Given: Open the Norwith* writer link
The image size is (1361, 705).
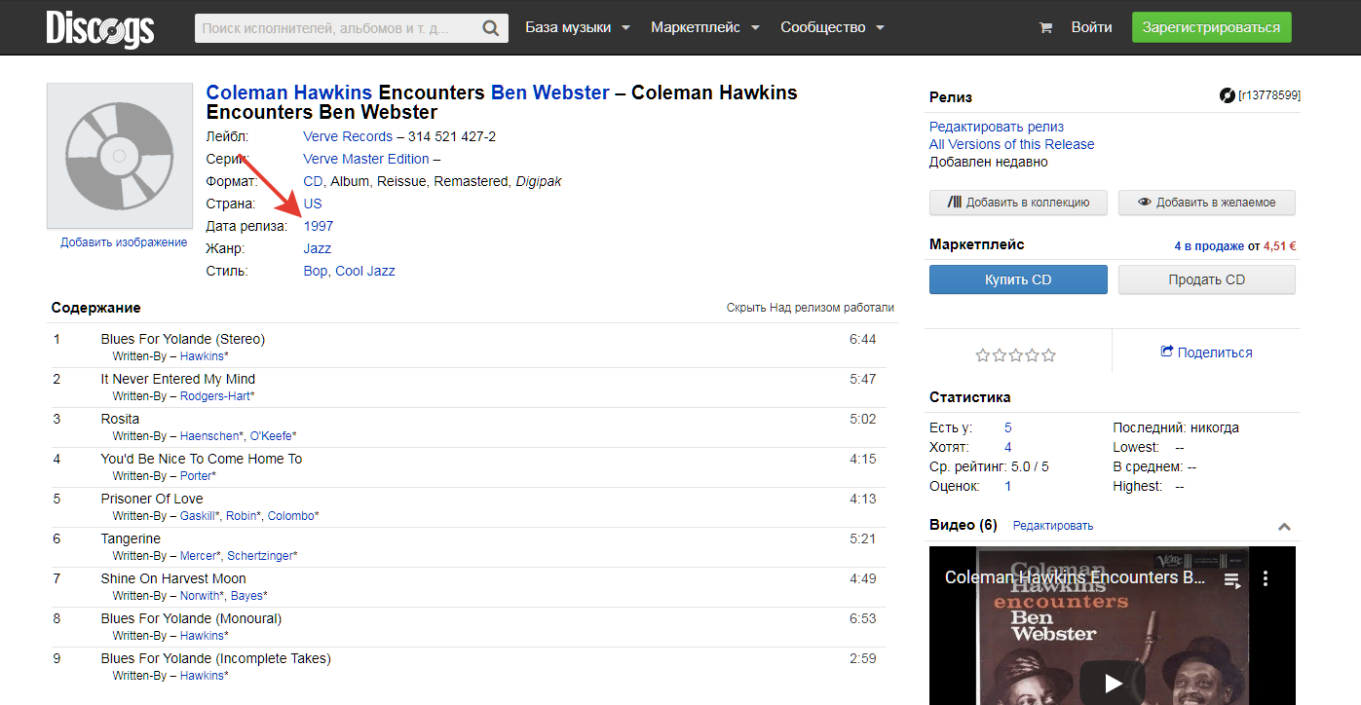Looking at the screenshot, I should point(203,596).
